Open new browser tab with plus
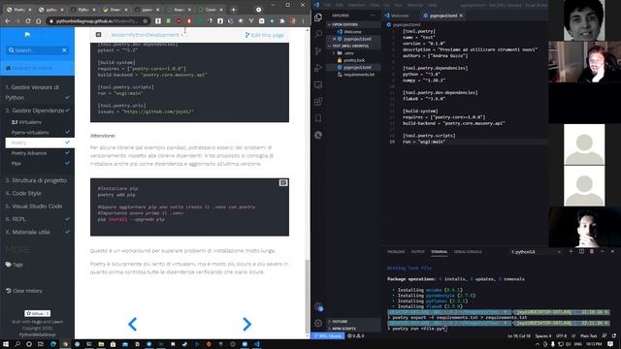This screenshot has width=621, height=349. pos(233,10)
